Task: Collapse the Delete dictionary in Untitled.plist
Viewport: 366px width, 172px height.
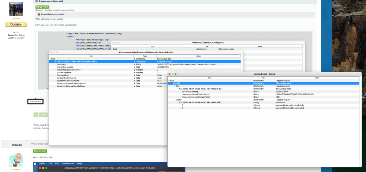Action: (x=174, y=100)
